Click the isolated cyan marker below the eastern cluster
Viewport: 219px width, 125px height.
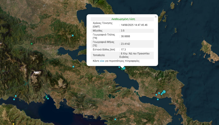(x=158, y=99)
